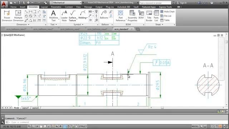Insert a Parts List
The height and width of the screenshot is (129, 229).
pos(156,16)
